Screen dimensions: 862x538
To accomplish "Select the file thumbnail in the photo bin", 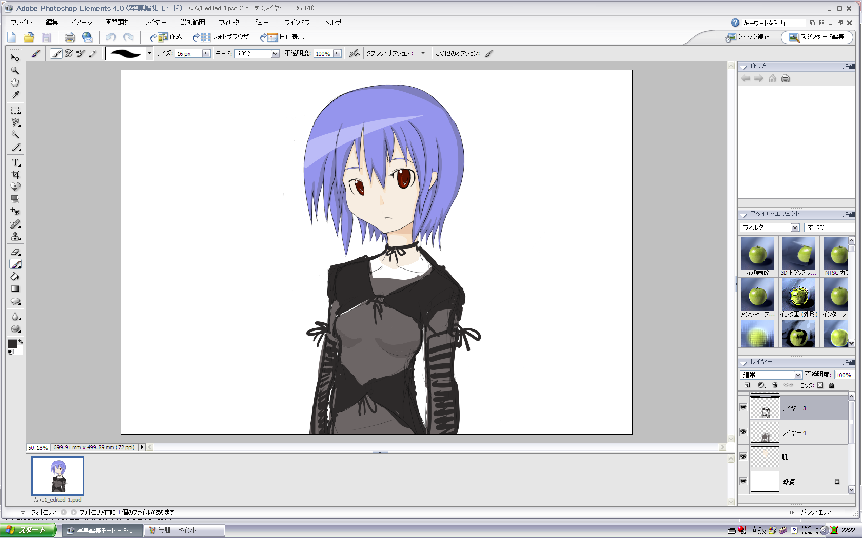I will (57, 476).
